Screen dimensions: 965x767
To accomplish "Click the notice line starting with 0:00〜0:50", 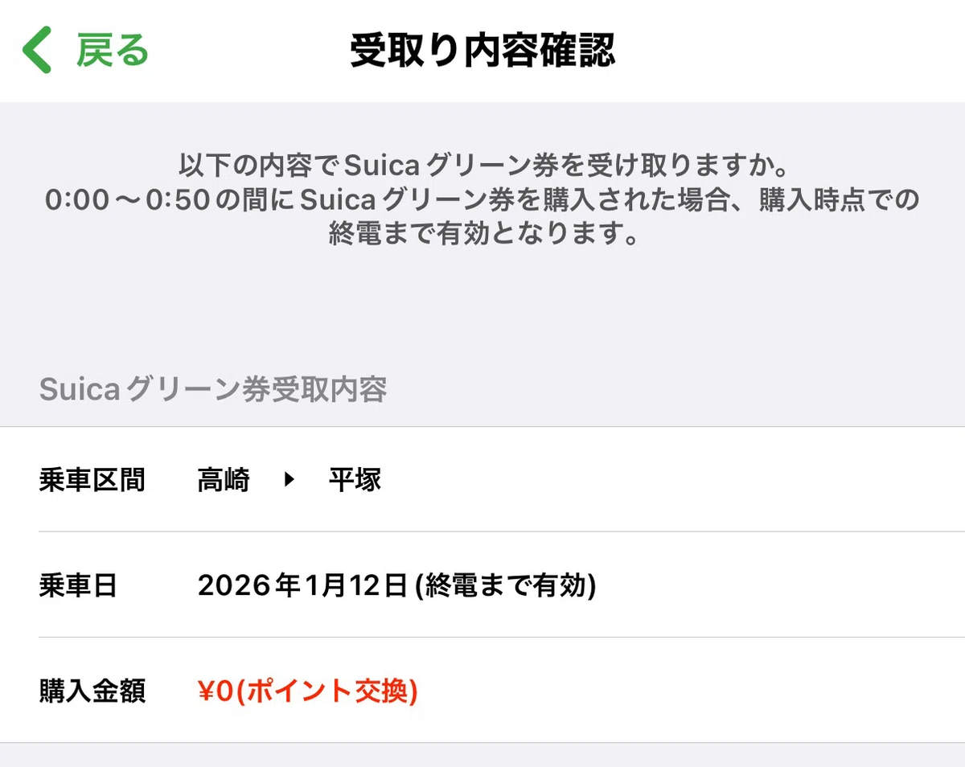I will 482,200.
